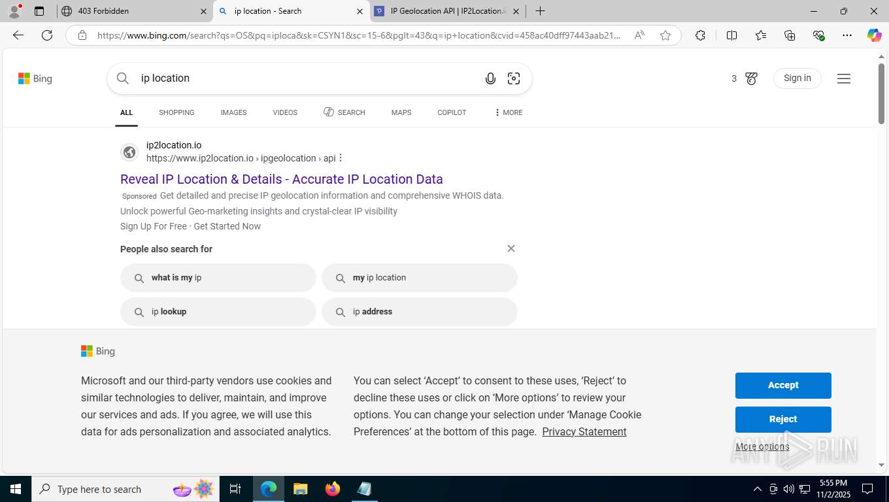Open the clock showing 5:55 PM

[x=833, y=489]
